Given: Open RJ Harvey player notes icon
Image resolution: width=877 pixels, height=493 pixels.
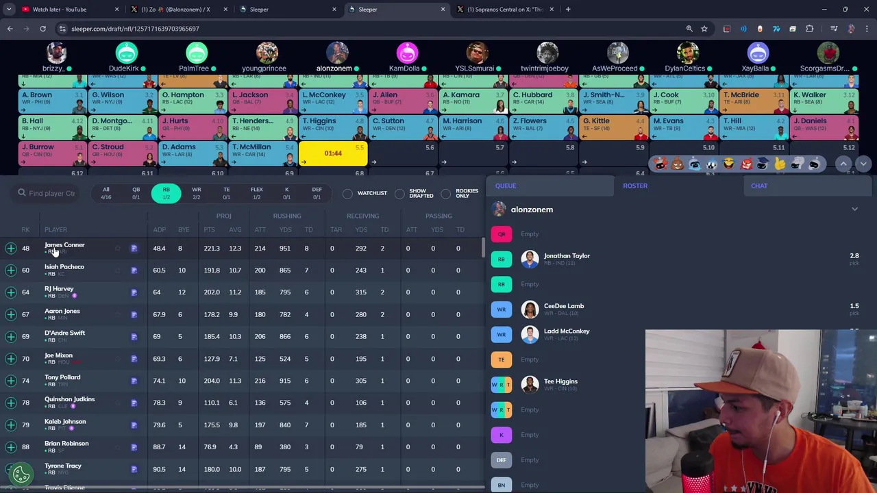Looking at the screenshot, I should coord(134,292).
